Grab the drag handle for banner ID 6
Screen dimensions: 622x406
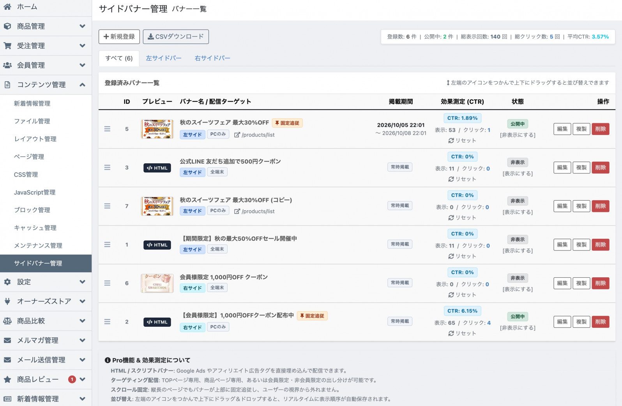pos(107,283)
